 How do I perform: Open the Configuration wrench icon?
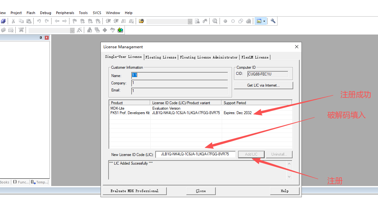273,21
